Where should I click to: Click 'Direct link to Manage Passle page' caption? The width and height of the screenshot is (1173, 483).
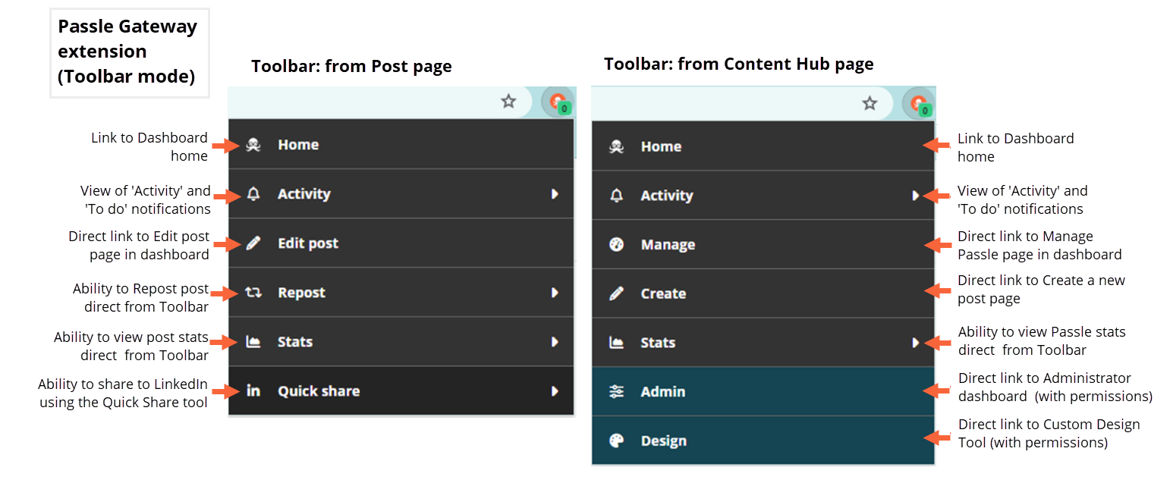coord(1039,246)
